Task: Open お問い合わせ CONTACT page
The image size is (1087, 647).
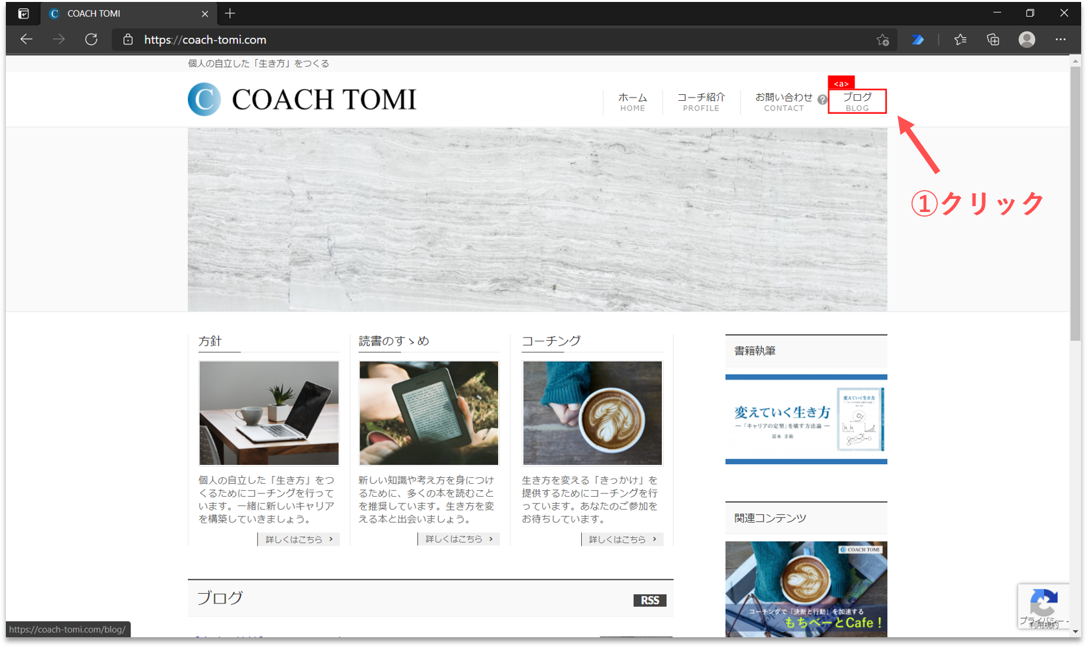Action: [x=783, y=101]
